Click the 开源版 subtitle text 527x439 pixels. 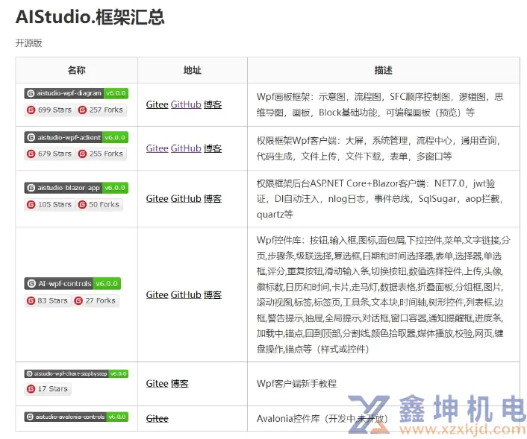pyautogui.click(x=28, y=43)
